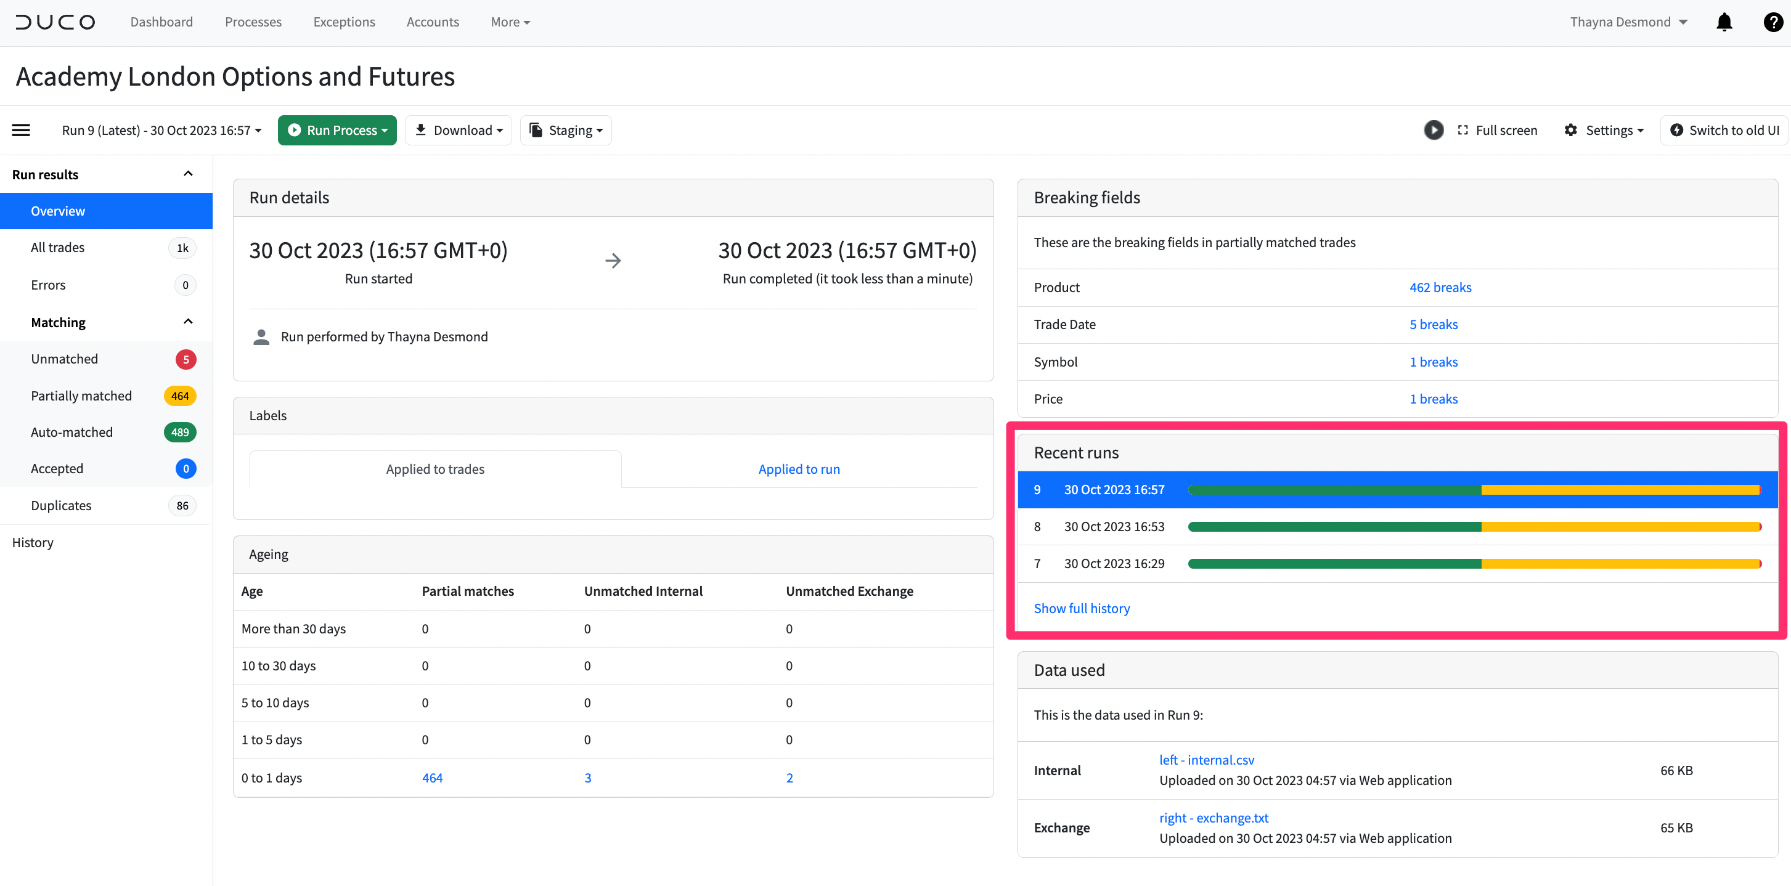This screenshot has height=886, width=1791.
Task: Click the green 489 badge for Auto-matched
Action: coord(180,433)
